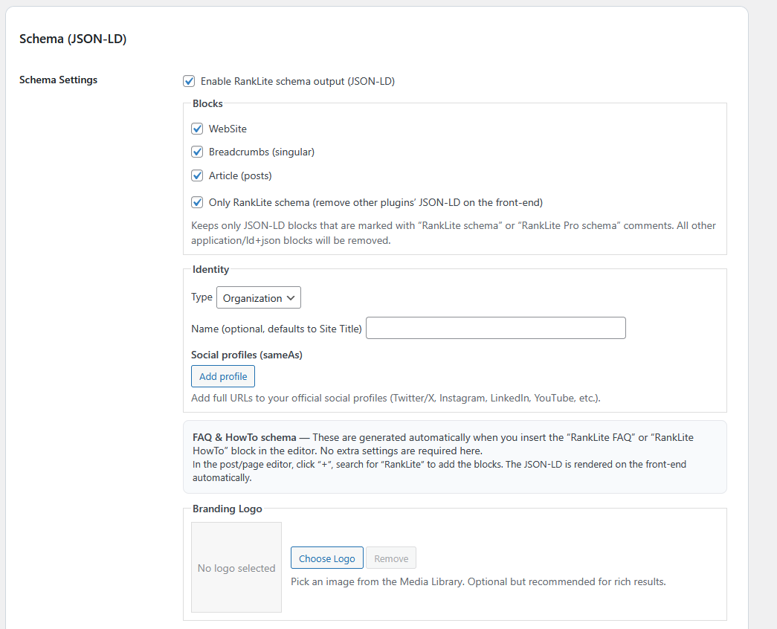Click the Choose Logo button
The image size is (777, 629).
coord(327,558)
